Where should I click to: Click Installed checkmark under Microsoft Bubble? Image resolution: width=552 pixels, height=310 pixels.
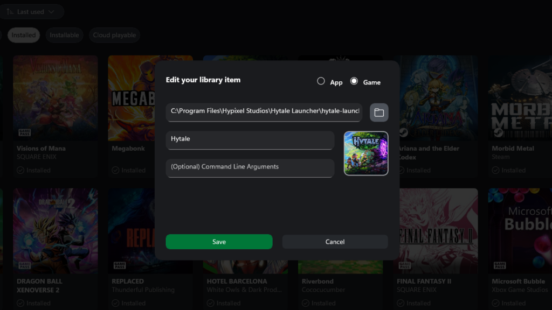pyautogui.click(x=496, y=304)
